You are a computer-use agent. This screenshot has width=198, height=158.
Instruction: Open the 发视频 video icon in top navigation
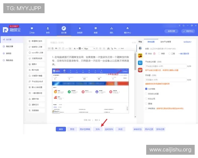(x=80, y=28)
